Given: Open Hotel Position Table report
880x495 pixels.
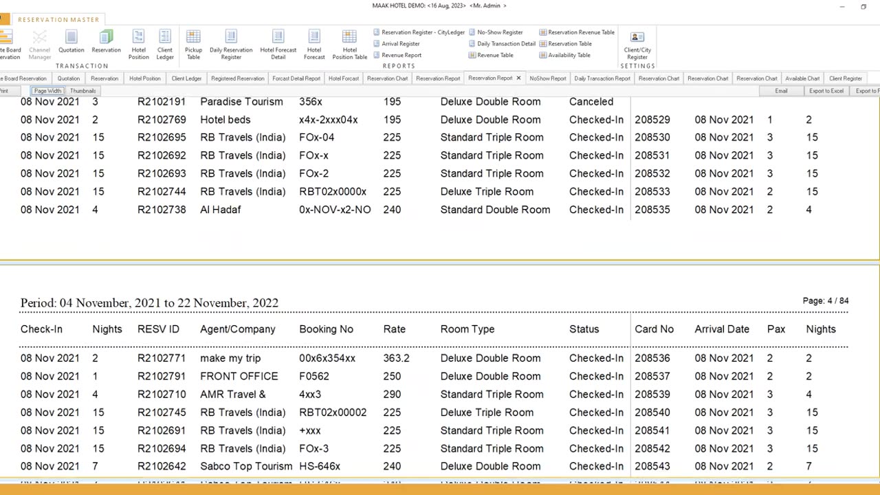Looking at the screenshot, I should [349, 45].
